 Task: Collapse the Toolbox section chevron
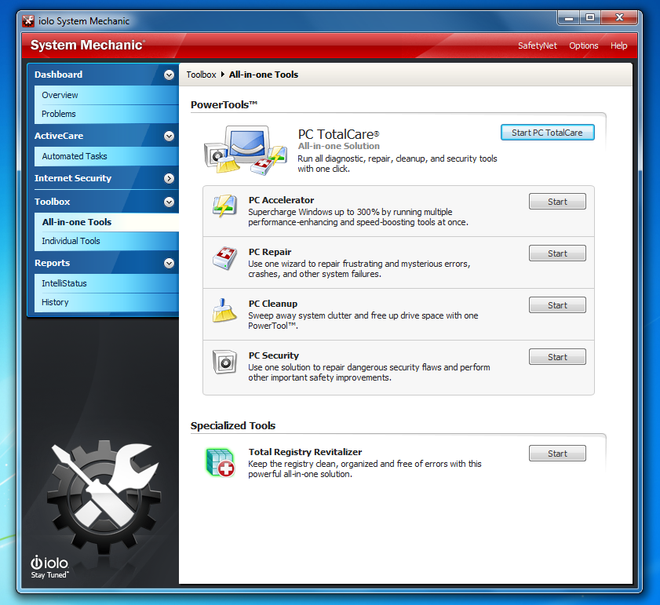pos(169,202)
